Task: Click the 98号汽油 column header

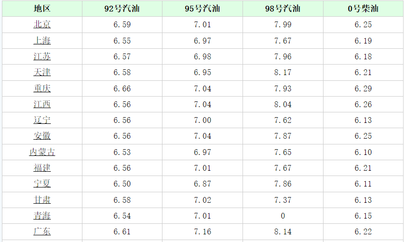Action: (x=283, y=9)
